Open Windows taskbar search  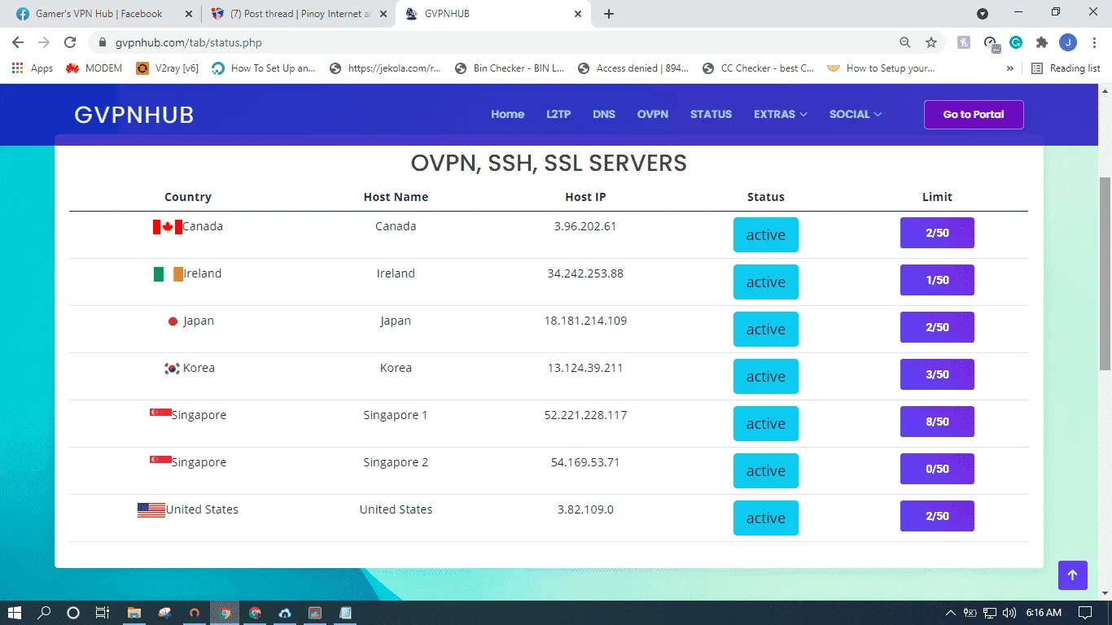(x=44, y=613)
